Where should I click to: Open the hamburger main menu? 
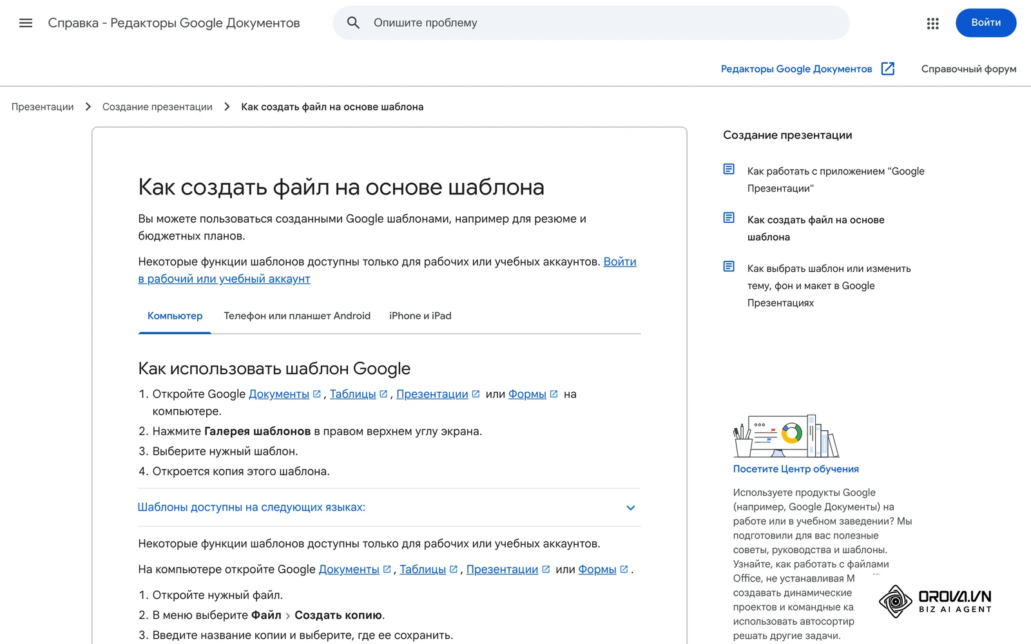26,23
